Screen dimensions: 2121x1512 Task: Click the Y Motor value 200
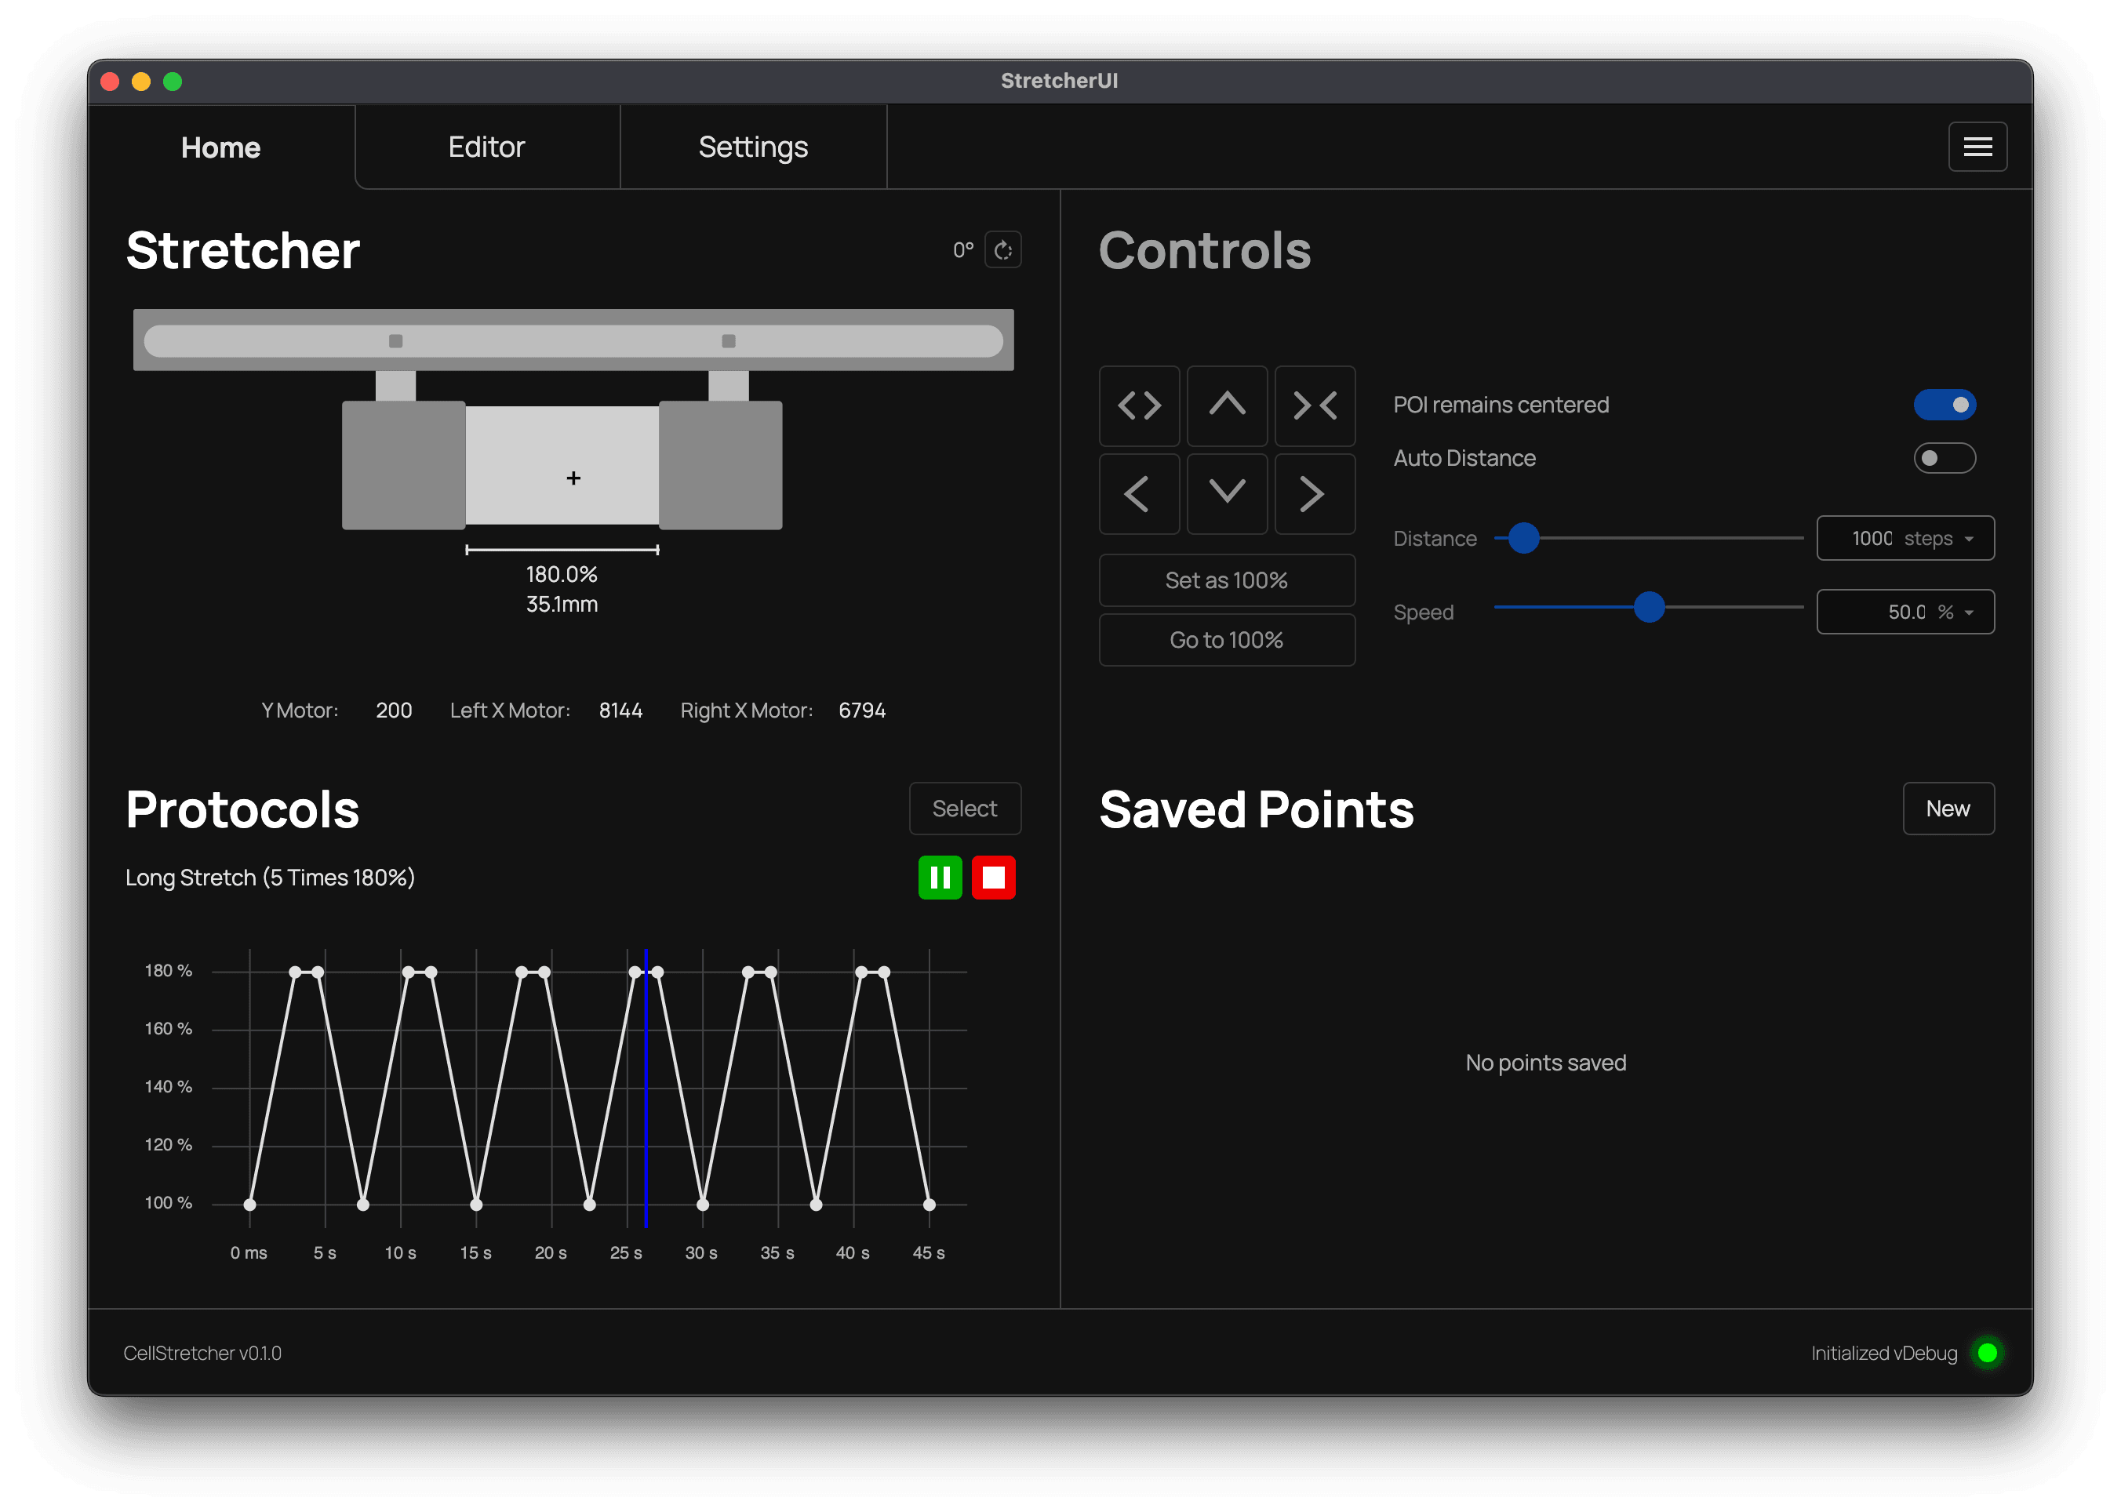(x=394, y=711)
